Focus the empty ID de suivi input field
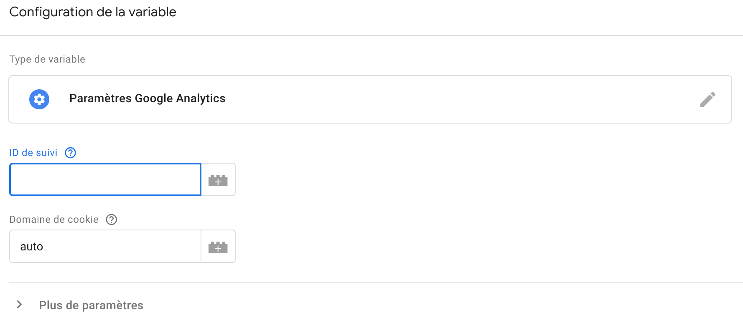Screen dimensions: 743x323 pyautogui.click(x=105, y=180)
